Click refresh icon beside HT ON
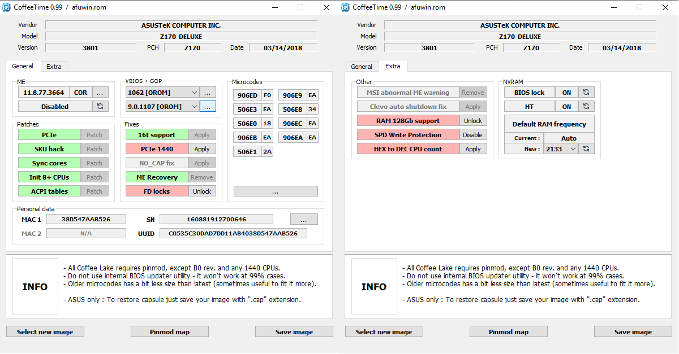The height and width of the screenshot is (354, 679). point(586,106)
